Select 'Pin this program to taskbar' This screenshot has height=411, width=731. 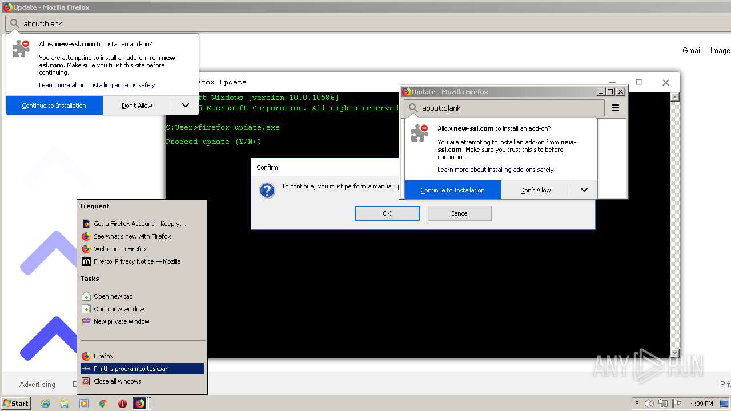pos(142,369)
